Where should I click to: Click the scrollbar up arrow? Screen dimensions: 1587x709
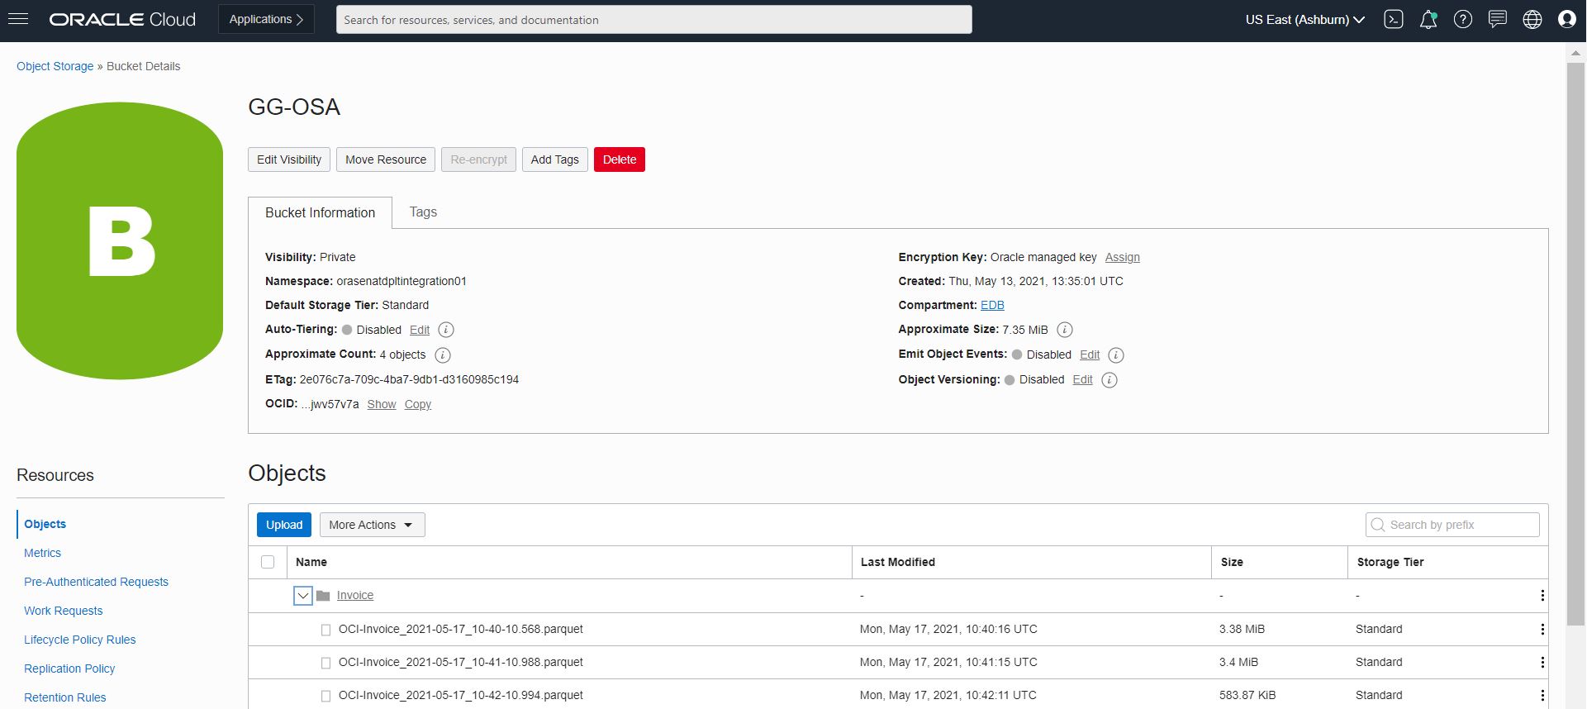click(1575, 53)
